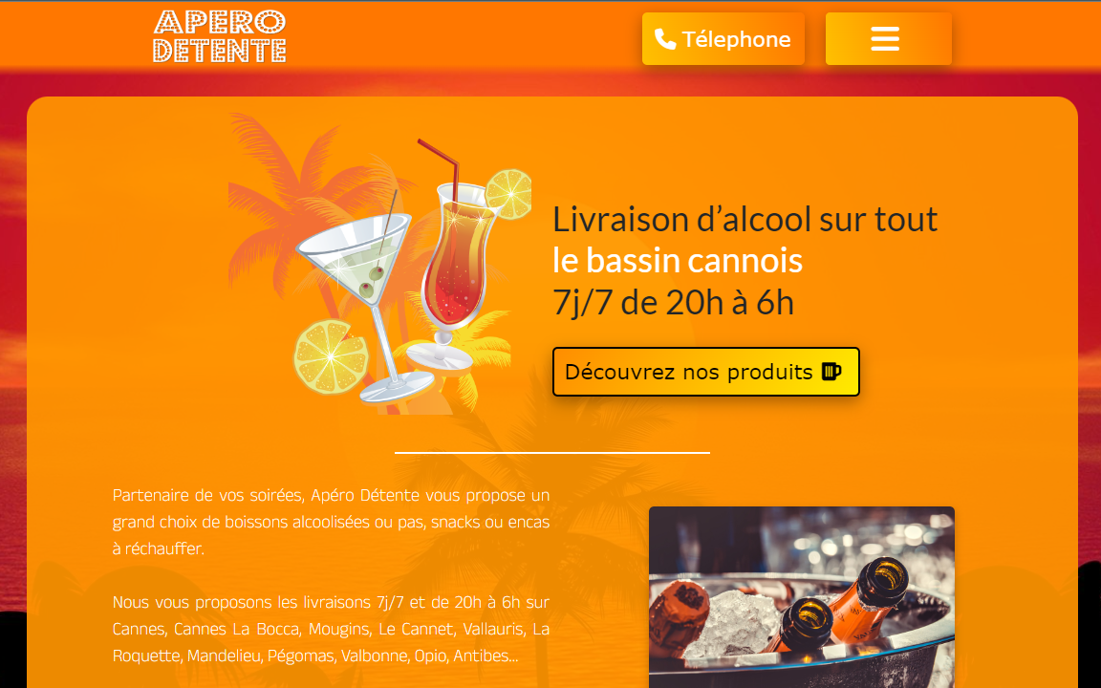Image resolution: width=1101 pixels, height=688 pixels.
Task: Click the 'Partenaire de vos soirées' paragraph
Action: [x=331, y=522]
